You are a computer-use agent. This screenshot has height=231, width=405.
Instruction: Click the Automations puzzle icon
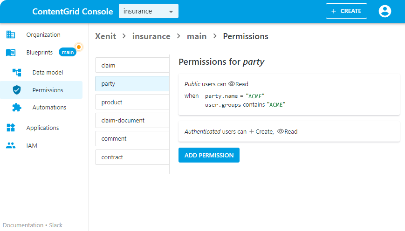click(x=17, y=108)
